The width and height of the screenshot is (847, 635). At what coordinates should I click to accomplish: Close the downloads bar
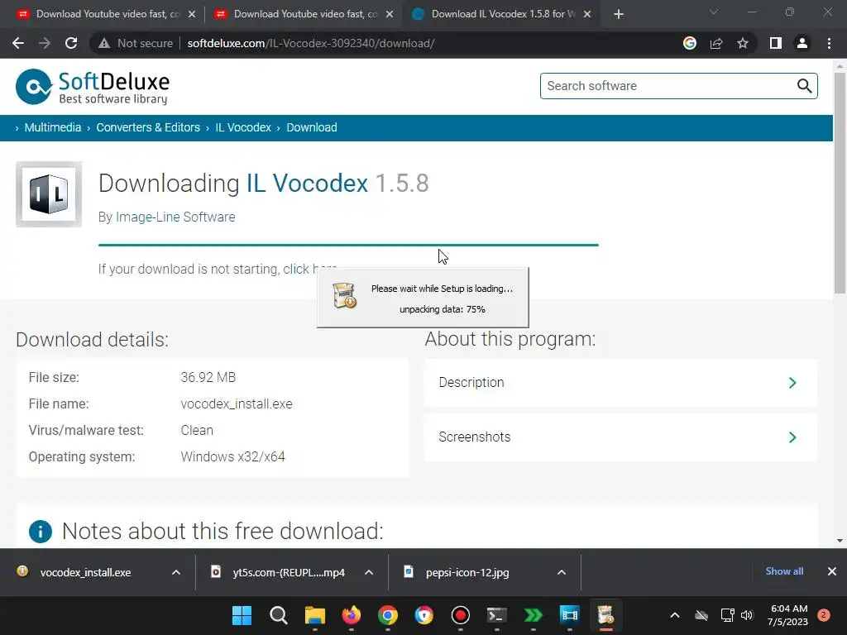(x=832, y=571)
